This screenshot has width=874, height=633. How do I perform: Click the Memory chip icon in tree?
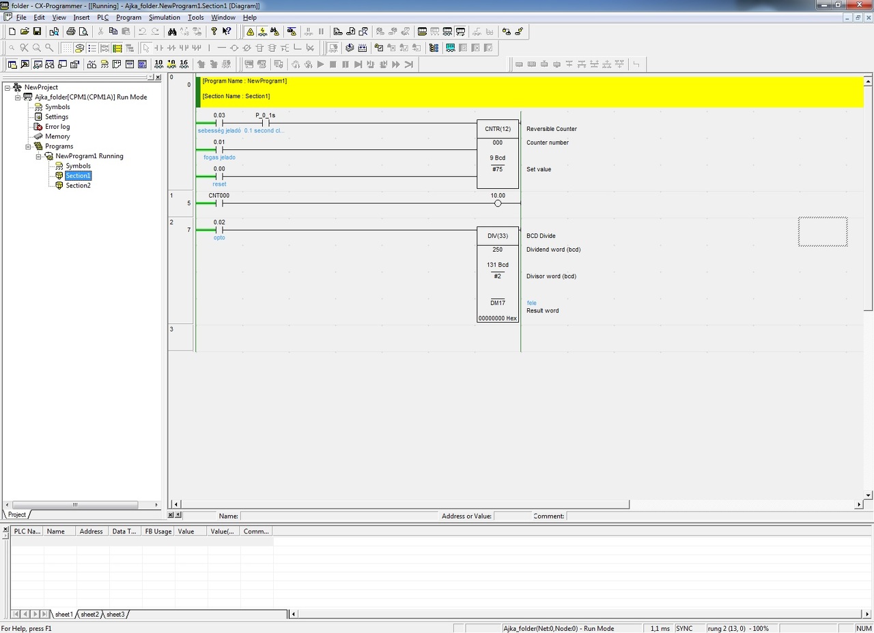click(38, 136)
